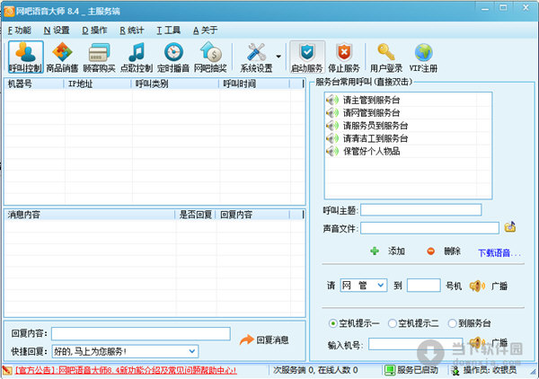Open 定时播音 scheduled broadcast tool
This screenshot has height=379, width=539.
tap(173, 57)
